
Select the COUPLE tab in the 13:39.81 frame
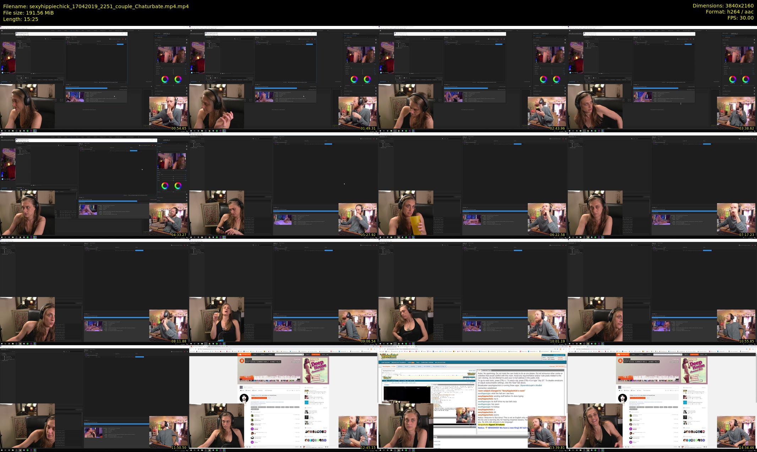point(413,366)
